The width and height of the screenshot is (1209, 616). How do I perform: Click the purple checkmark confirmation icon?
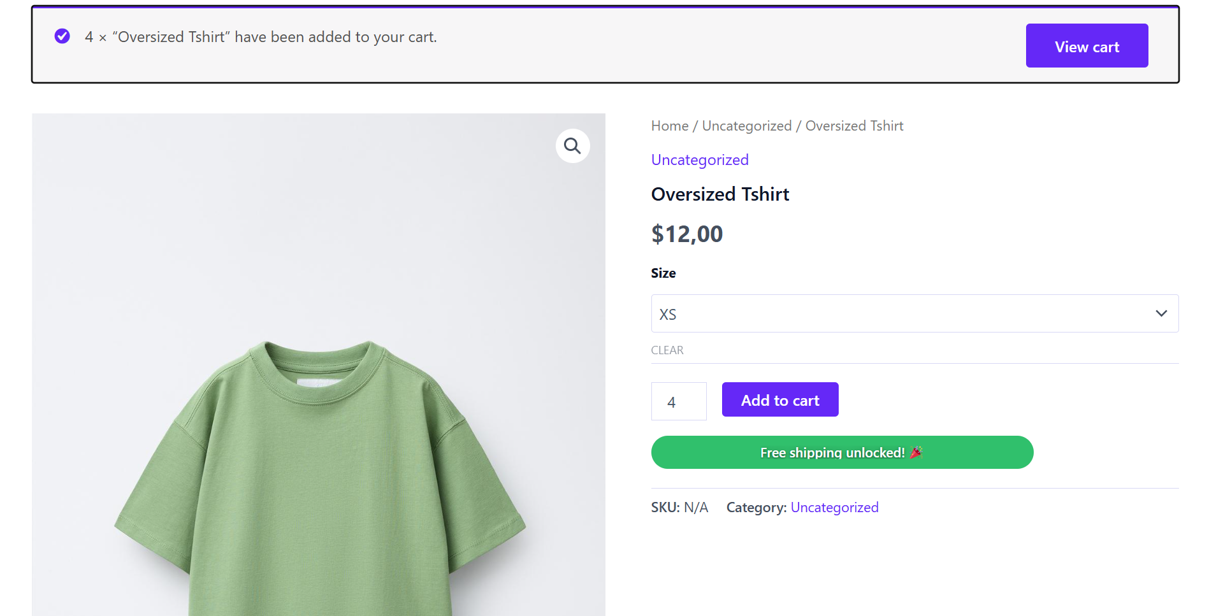coord(62,36)
